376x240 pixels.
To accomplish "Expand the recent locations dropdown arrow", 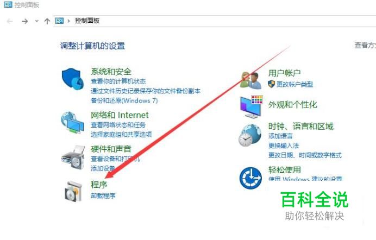I will coord(37,21).
